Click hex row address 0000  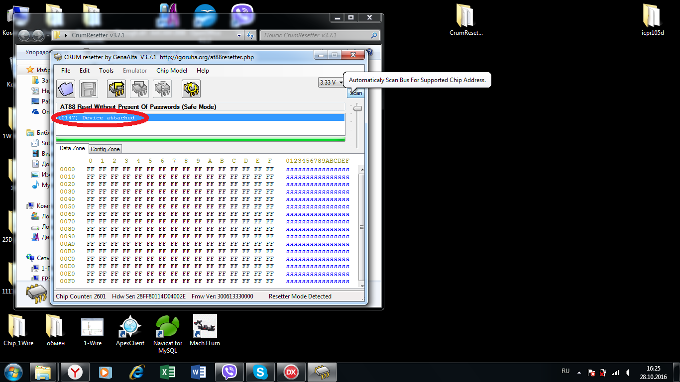[x=68, y=170]
